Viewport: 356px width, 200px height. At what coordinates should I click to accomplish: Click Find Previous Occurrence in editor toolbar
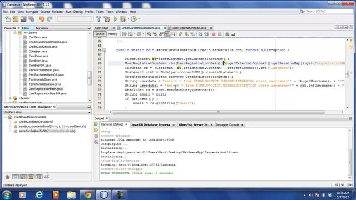tap(155, 34)
